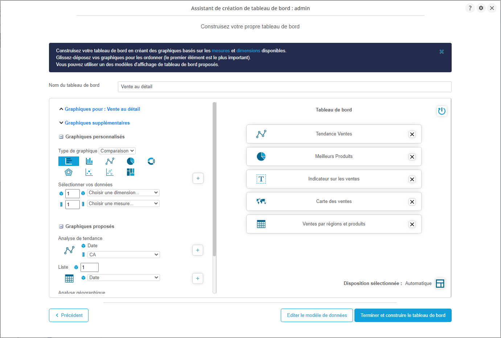The image size is (501, 338).
Task: Select the pie chart type icon
Action: click(131, 161)
